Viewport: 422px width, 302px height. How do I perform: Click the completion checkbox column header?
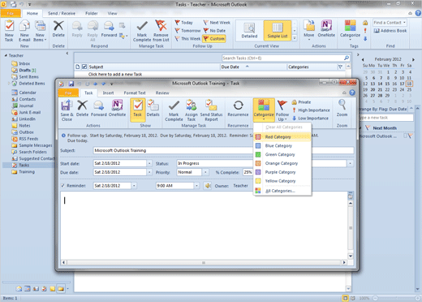(84, 67)
